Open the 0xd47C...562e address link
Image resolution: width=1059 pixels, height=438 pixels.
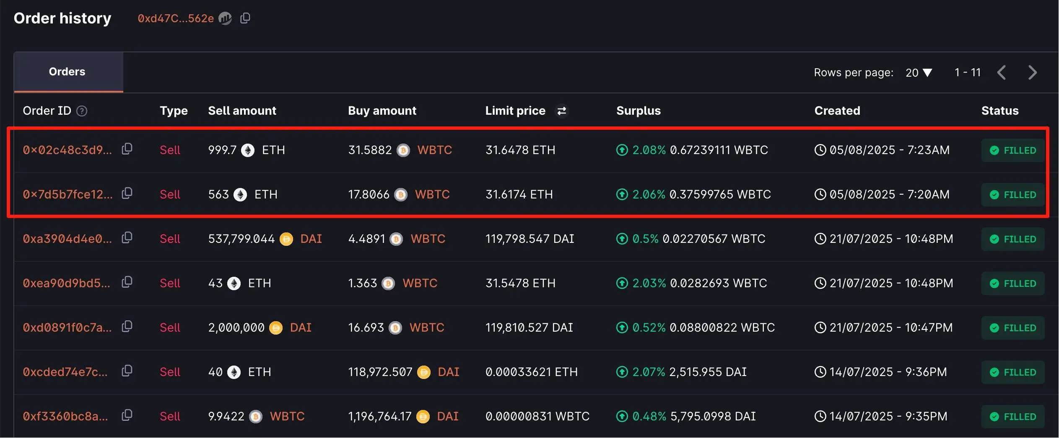coord(176,18)
